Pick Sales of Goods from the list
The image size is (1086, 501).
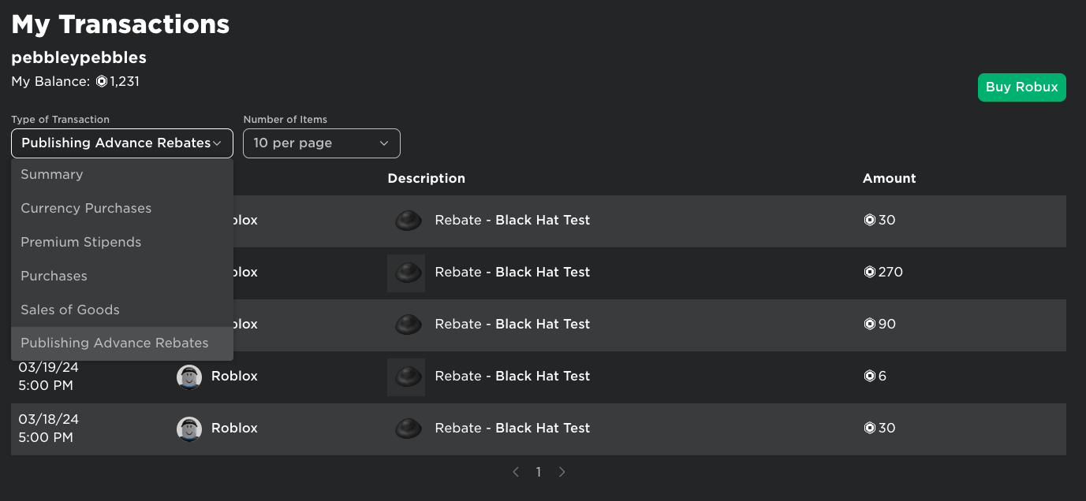pos(70,310)
